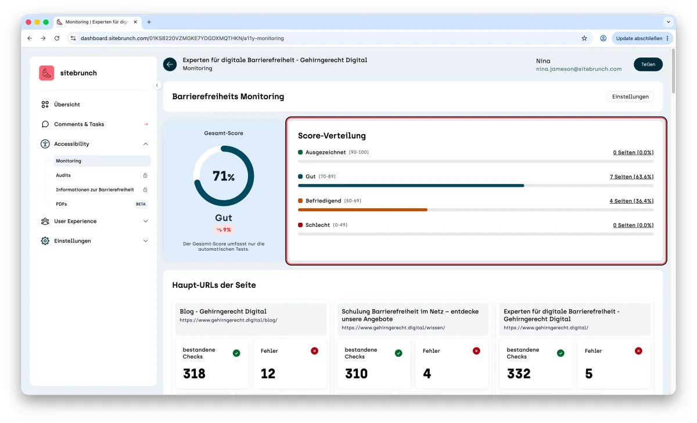Click the browser address bar URL

point(182,38)
